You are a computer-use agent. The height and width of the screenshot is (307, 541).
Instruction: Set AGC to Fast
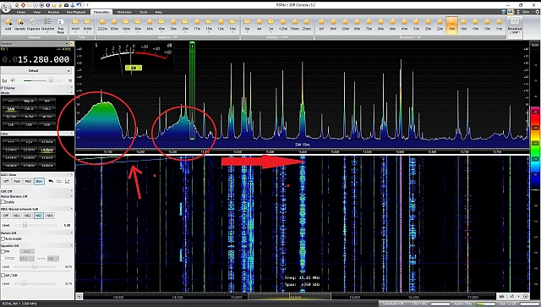(x=17, y=181)
